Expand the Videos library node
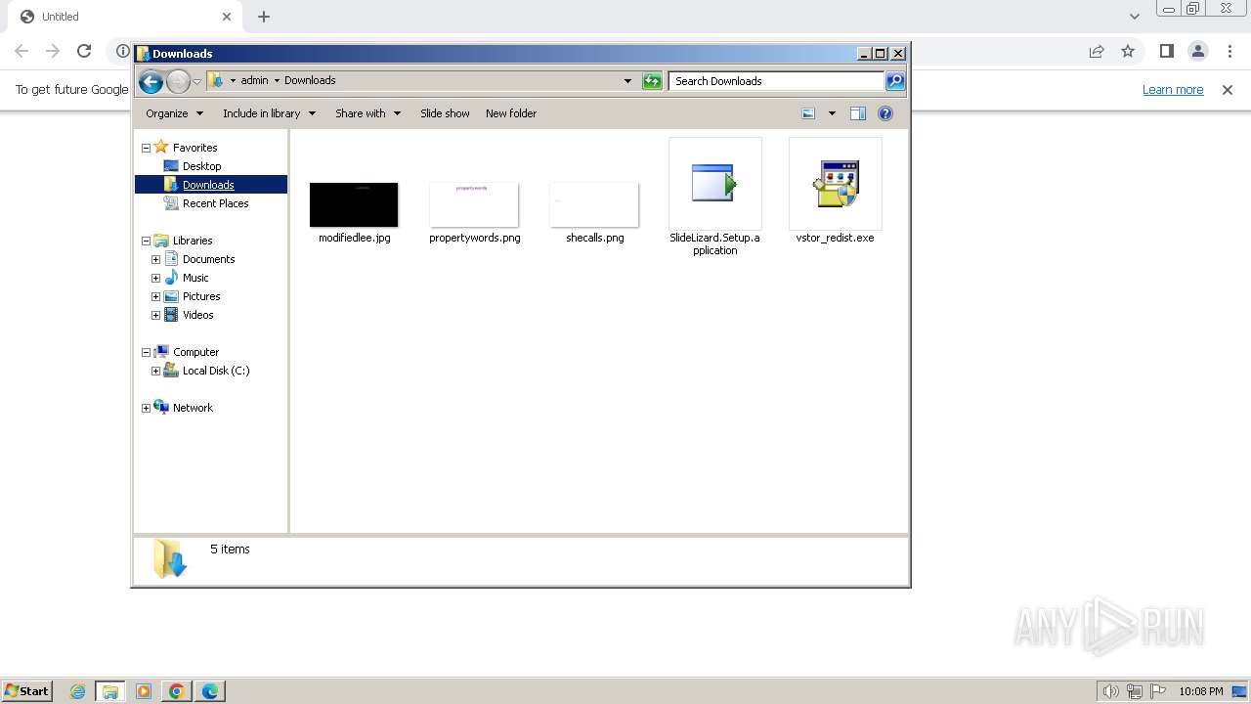This screenshot has width=1251, height=704. point(155,316)
